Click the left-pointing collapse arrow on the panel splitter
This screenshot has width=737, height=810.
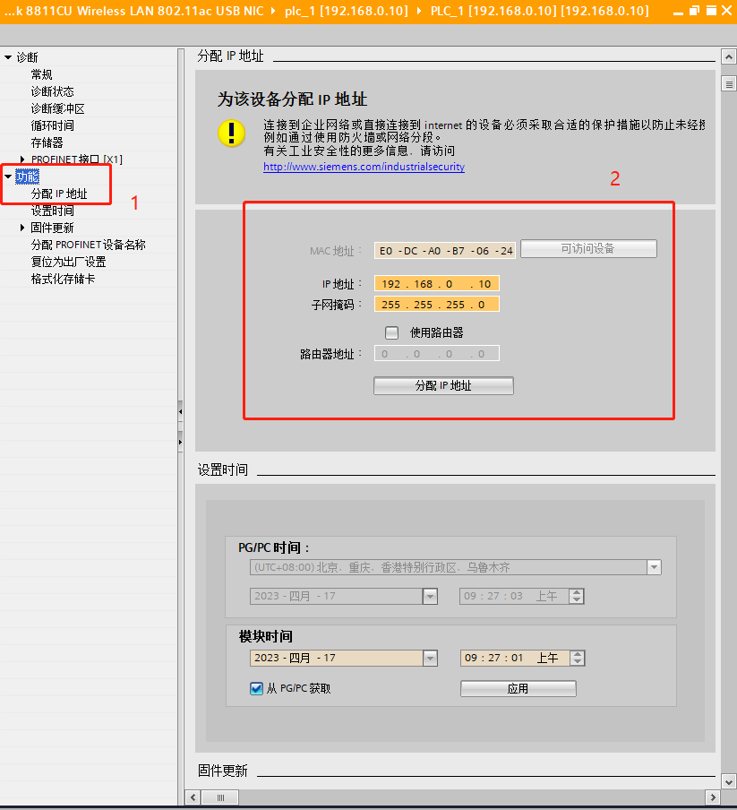[x=181, y=411]
